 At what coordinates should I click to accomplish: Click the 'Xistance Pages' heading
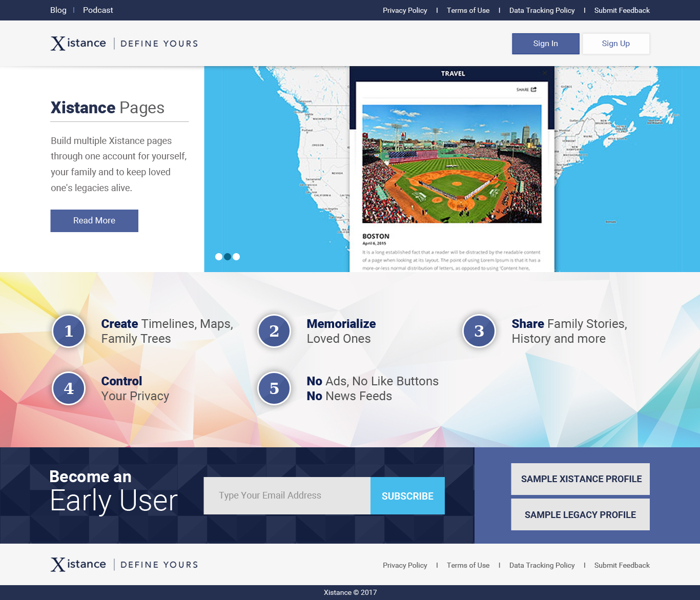click(108, 108)
